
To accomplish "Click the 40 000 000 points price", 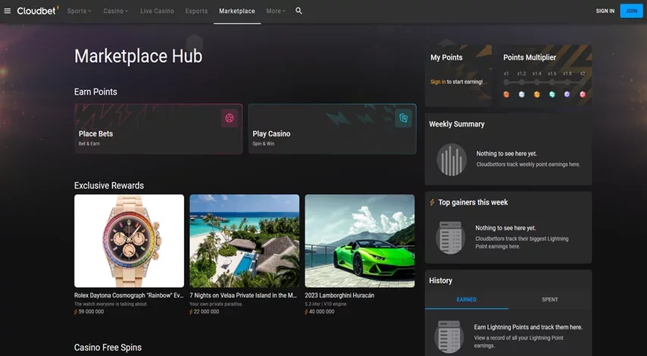I will tap(322, 312).
